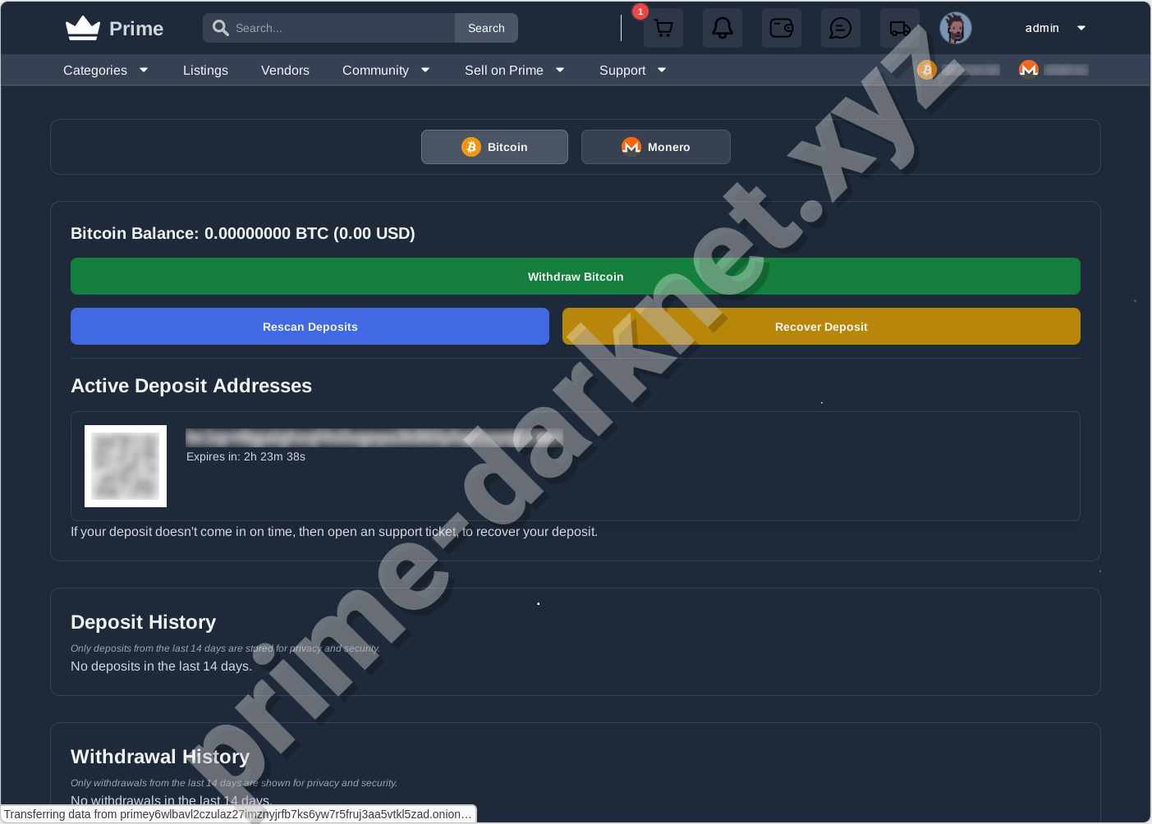Expand the admin account dropdown
The width and height of the screenshot is (1152, 824).
tap(1053, 27)
